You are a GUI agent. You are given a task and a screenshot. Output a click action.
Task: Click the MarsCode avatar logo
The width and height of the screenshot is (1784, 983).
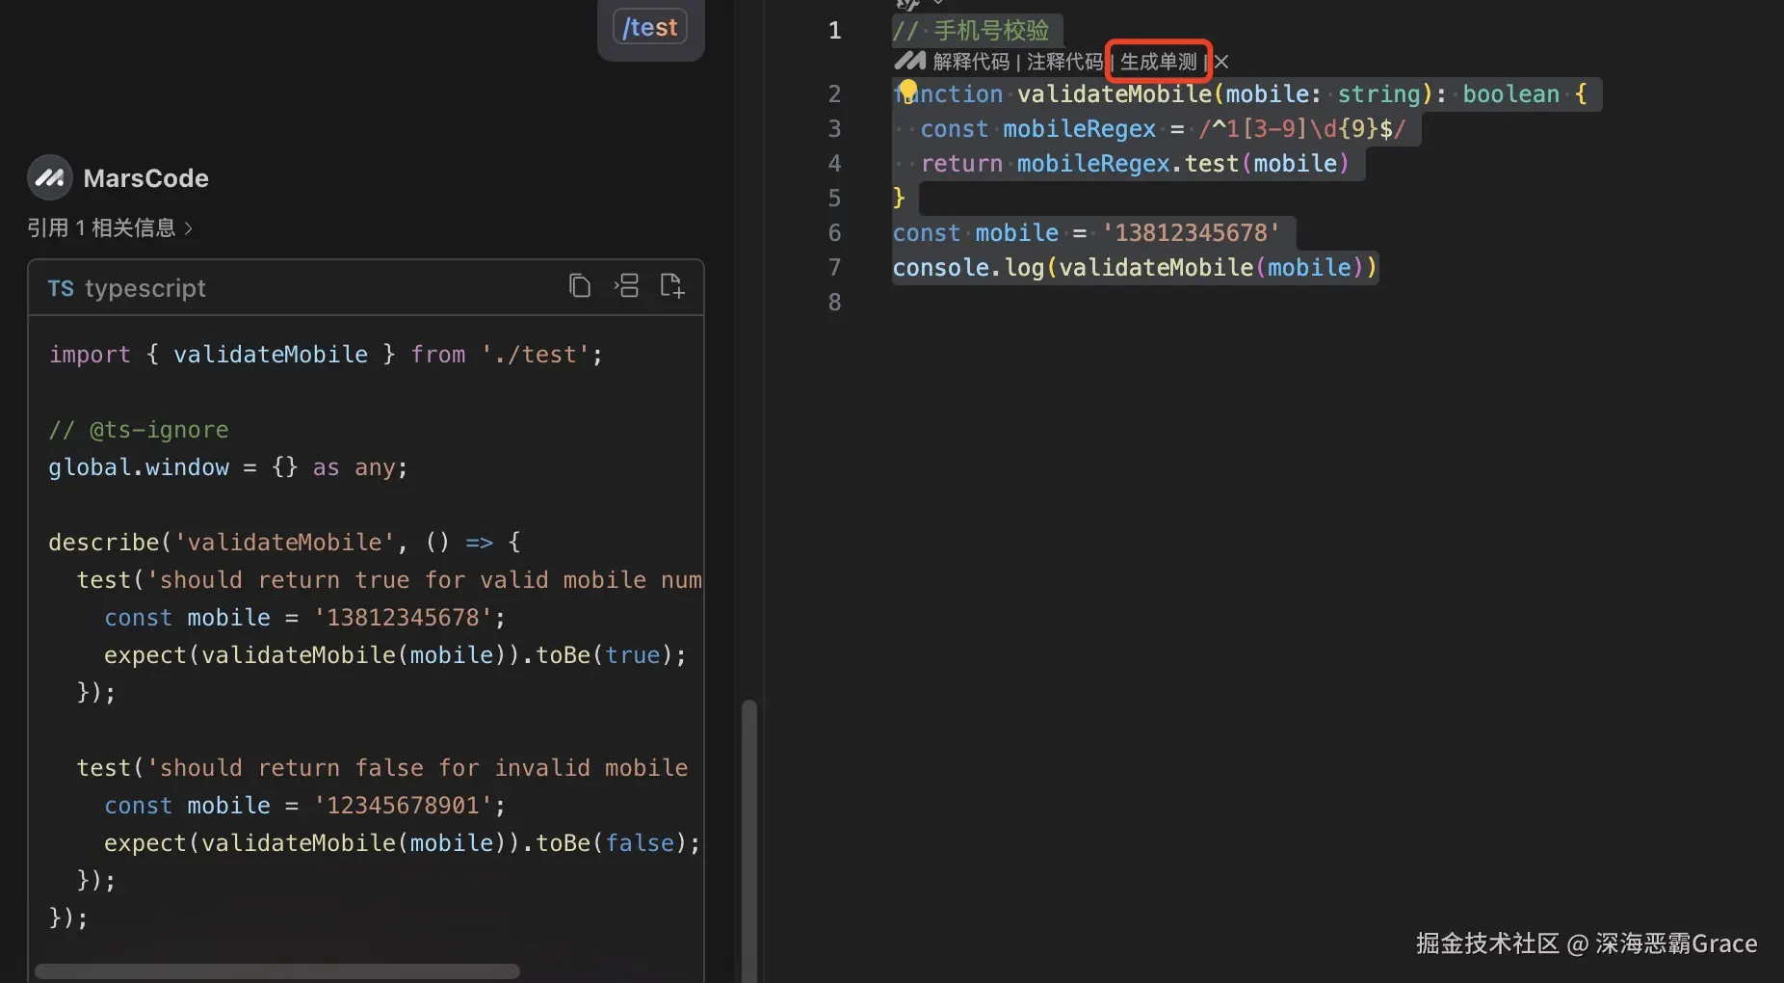tap(50, 177)
